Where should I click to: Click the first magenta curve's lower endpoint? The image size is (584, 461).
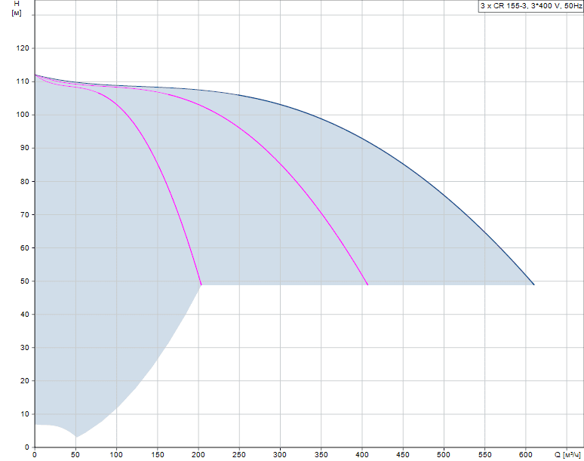(x=201, y=284)
